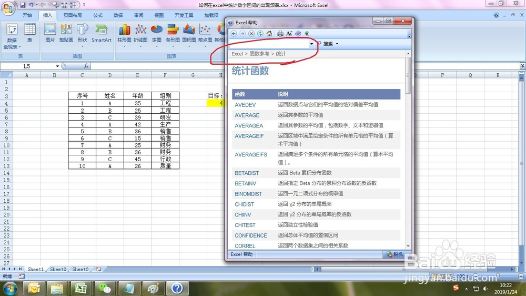
Task: Click the 搜索 search button
Action: click(326, 44)
